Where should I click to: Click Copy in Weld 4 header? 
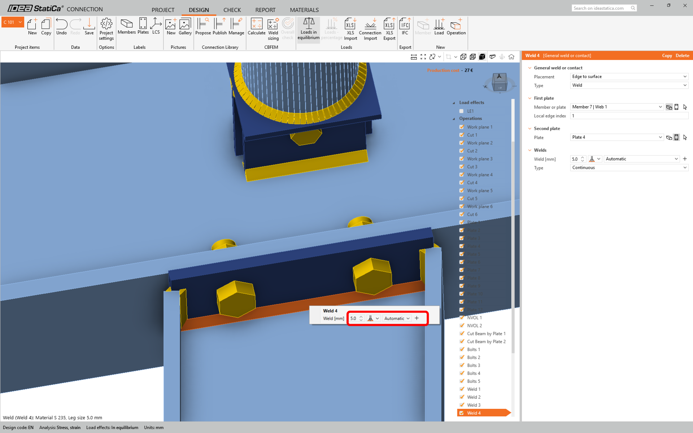667,56
